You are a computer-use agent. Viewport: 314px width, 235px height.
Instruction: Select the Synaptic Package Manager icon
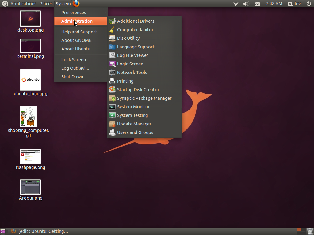click(112, 98)
